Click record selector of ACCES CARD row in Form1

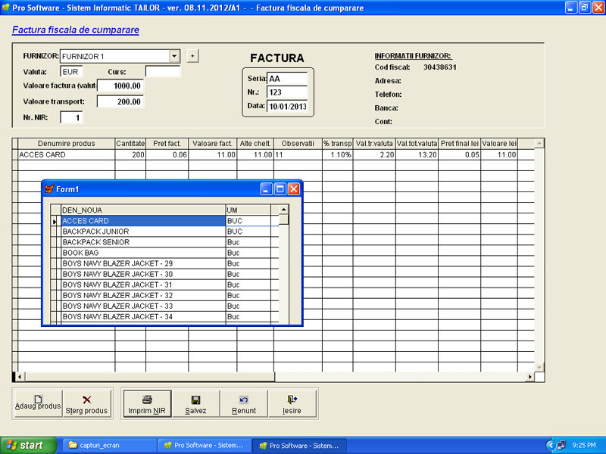click(55, 221)
